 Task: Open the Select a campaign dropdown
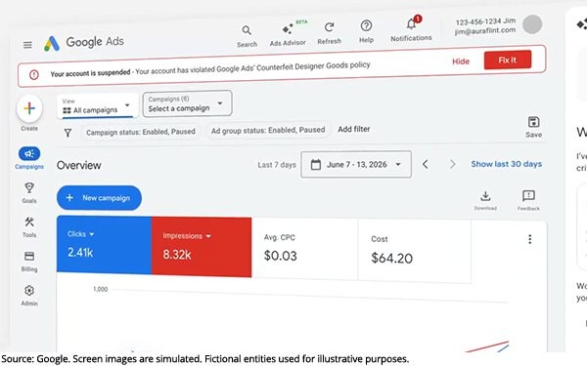[187, 103]
